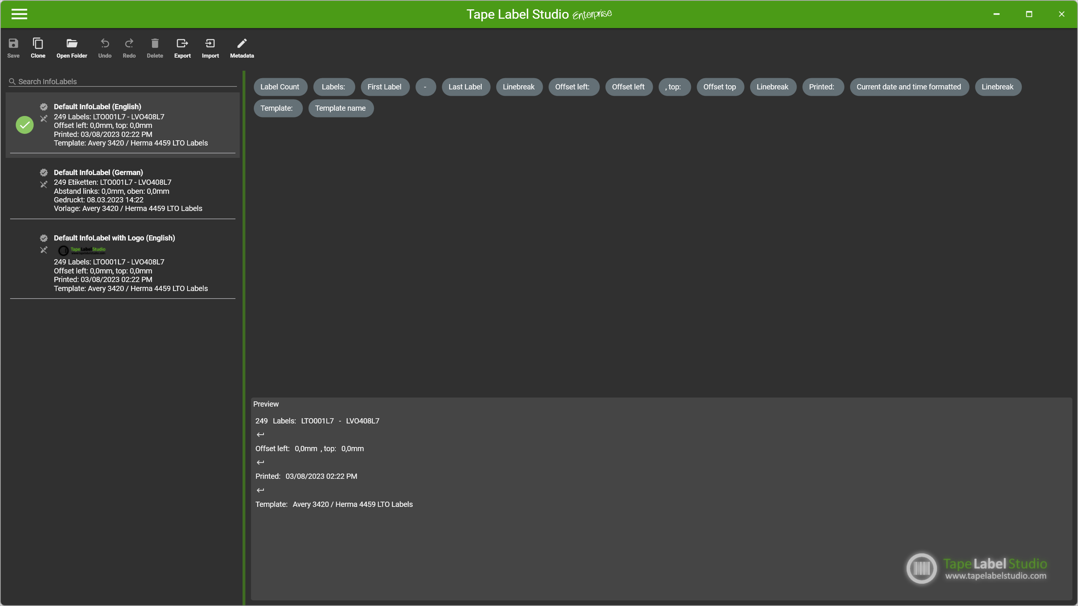
Task: Click 'Vorlage: Avery 3420 / Herma 4459 LTO Labels'
Action: [x=128, y=209]
